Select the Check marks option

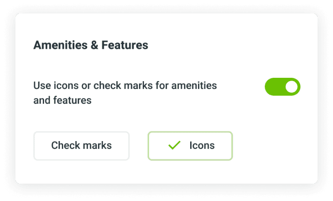click(81, 145)
